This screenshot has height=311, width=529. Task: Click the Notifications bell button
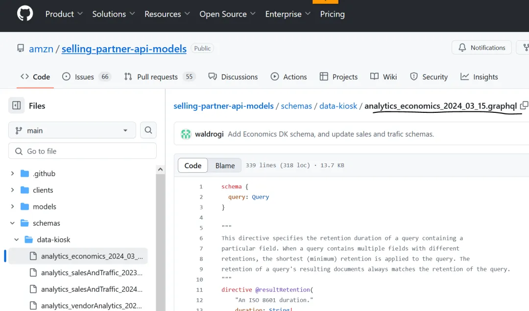[481, 48]
